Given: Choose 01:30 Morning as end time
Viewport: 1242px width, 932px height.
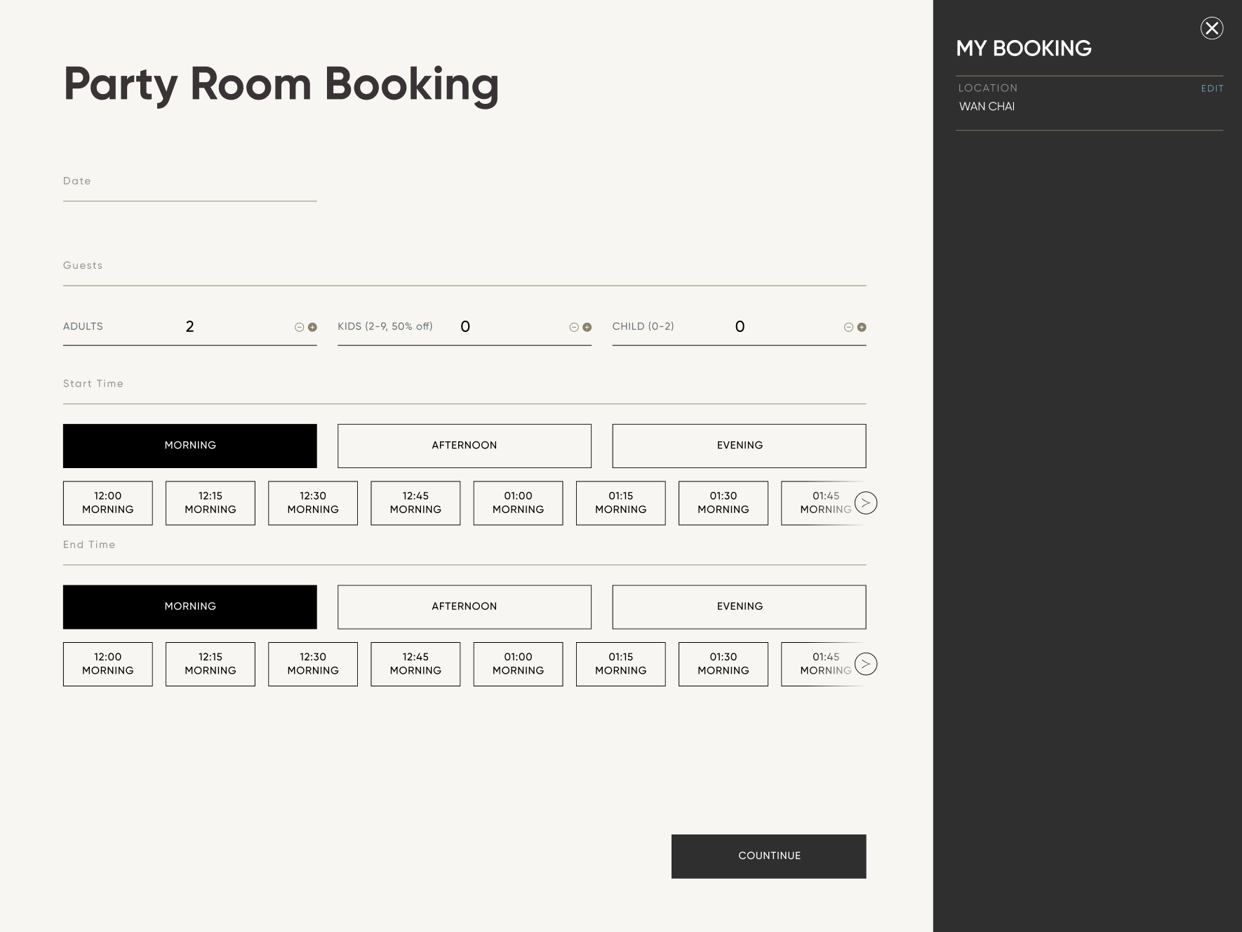Looking at the screenshot, I should 723,664.
